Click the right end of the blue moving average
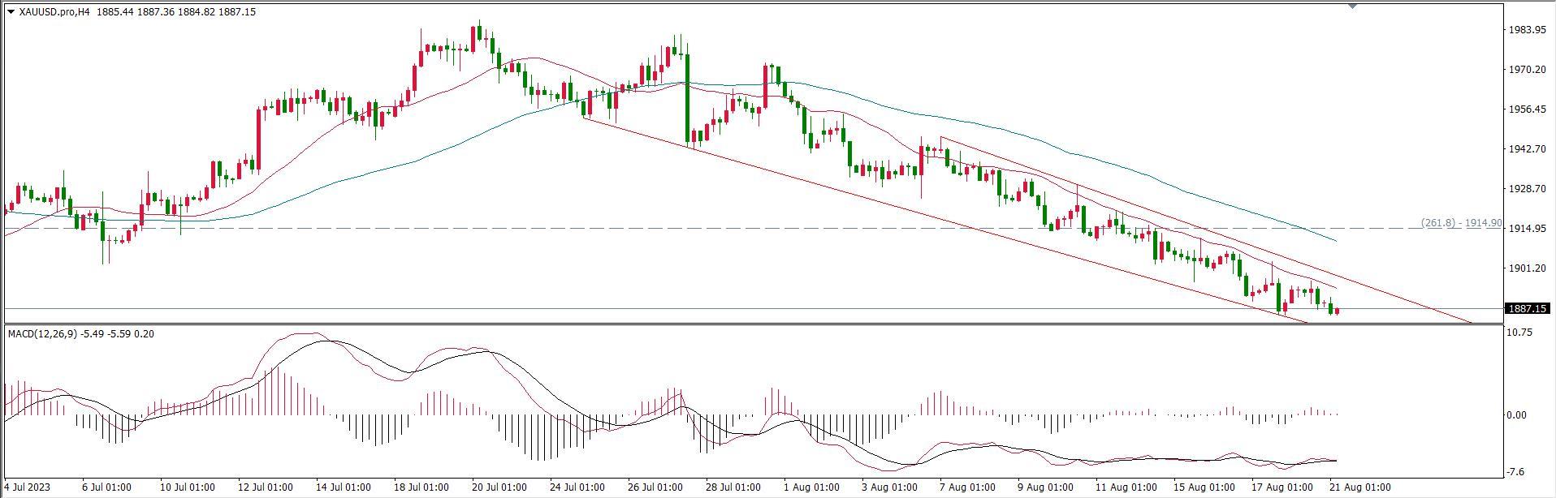The width and height of the screenshot is (1556, 498). tap(1335, 241)
